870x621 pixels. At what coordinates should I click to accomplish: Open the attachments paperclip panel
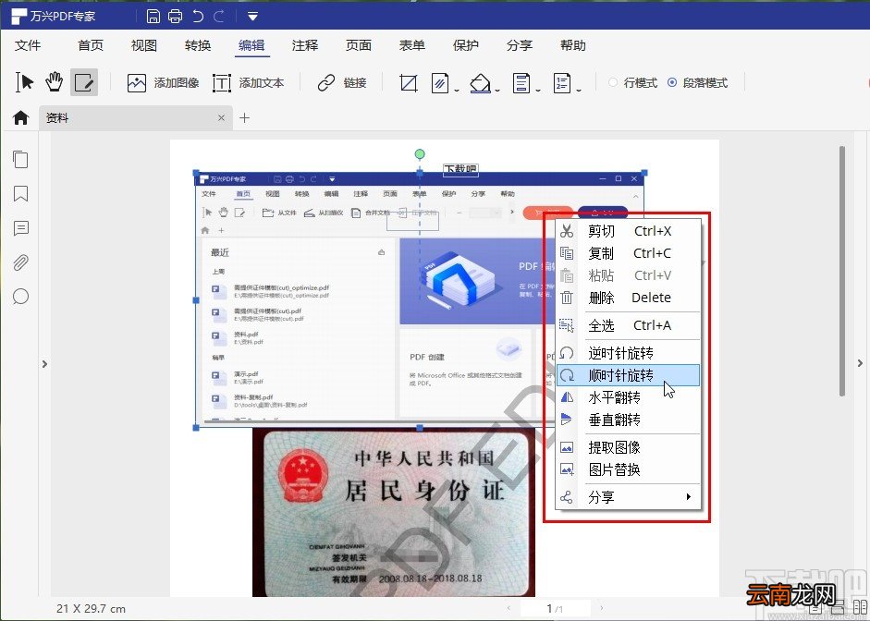tap(20, 262)
